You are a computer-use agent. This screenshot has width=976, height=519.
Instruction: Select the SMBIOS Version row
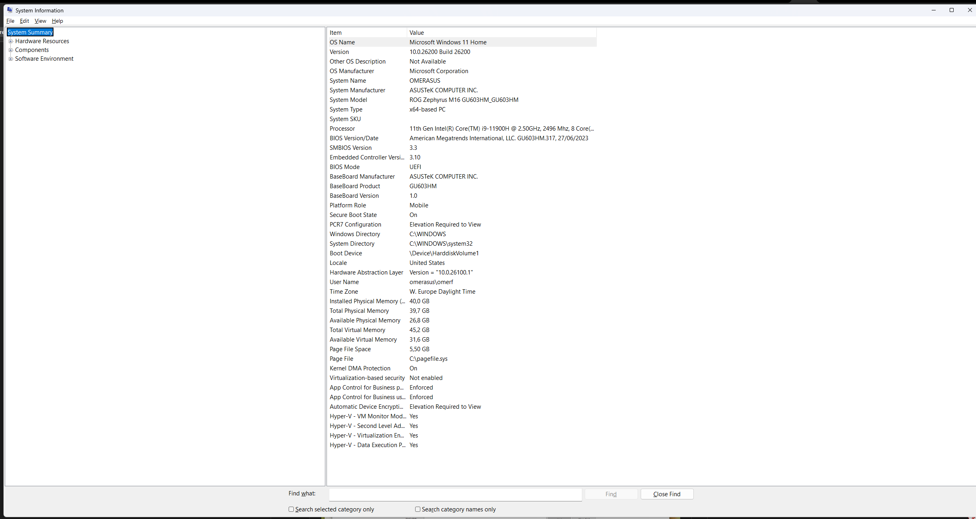tap(462, 148)
